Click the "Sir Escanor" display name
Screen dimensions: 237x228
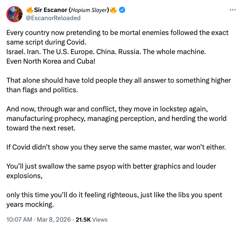(x=51, y=10)
